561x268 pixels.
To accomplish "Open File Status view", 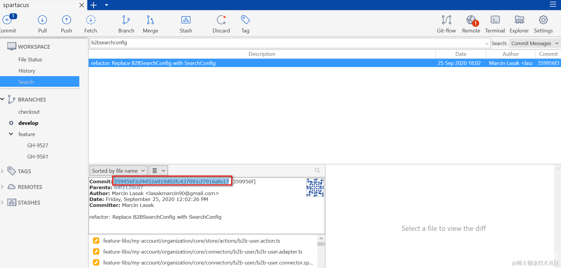I will coord(30,60).
